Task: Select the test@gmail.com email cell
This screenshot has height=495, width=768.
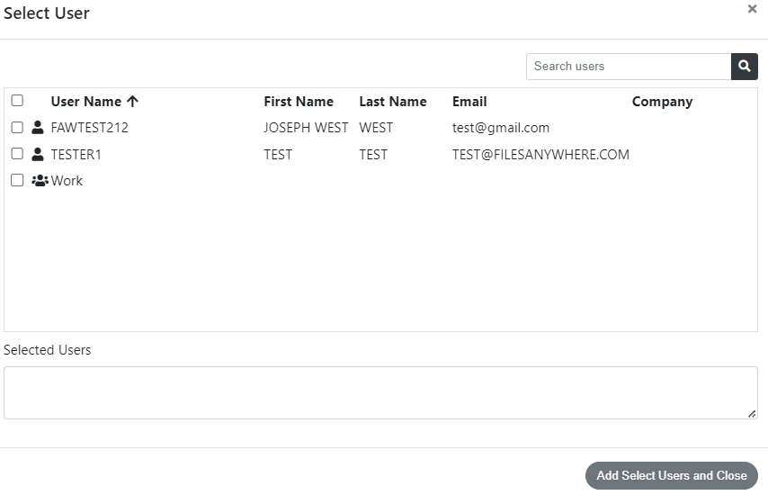Action: (501, 128)
